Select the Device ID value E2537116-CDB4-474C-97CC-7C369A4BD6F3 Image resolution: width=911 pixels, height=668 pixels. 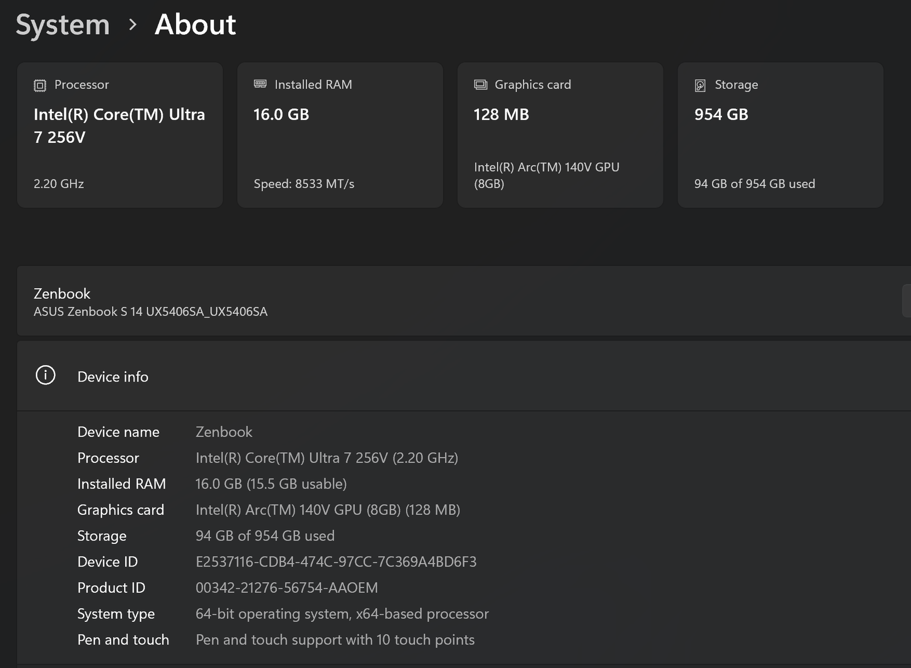tap(336, 562)
